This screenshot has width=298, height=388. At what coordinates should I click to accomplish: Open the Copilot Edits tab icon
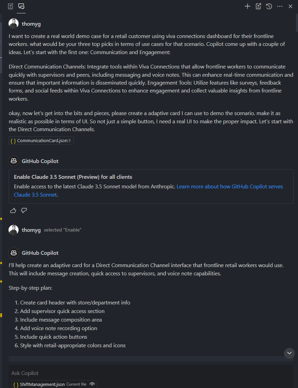(x=10, y=6)
